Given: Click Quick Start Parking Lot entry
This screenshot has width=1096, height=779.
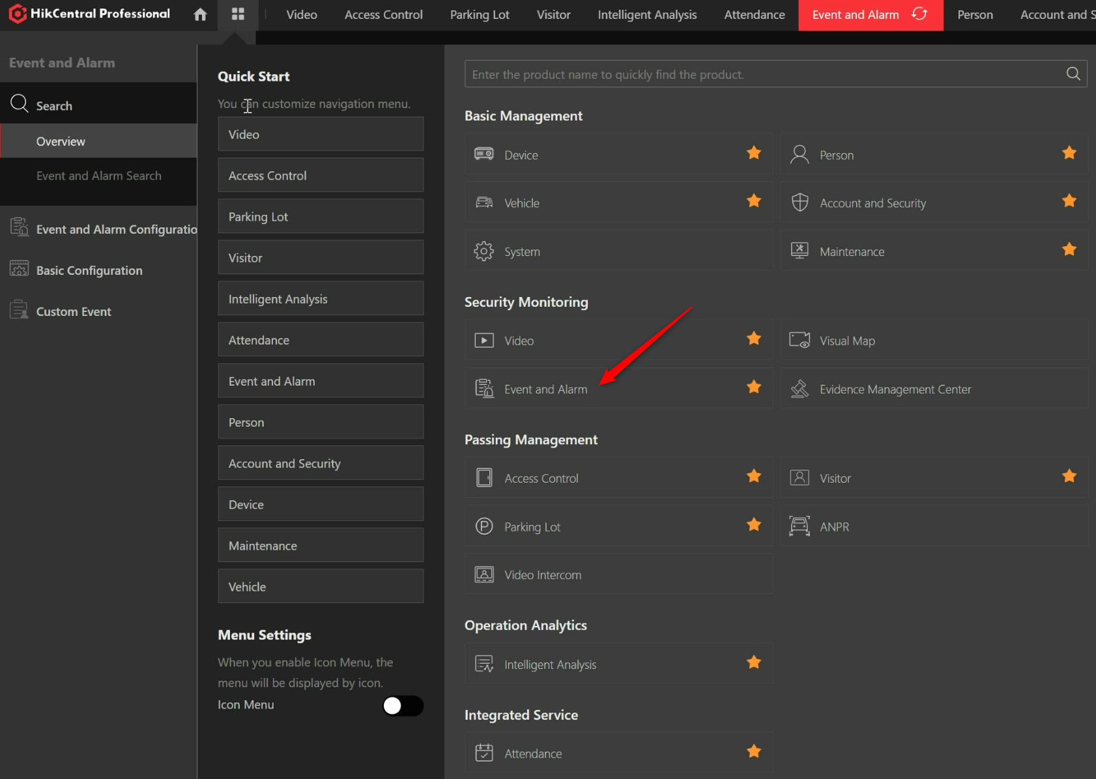Looking at the screenshot, I should pos(321,216).
